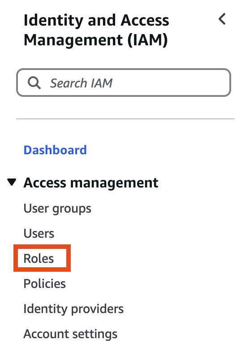Open the Dashboard page
The height and width of the screenshot is (348, 241).
[x=55, y=150]
